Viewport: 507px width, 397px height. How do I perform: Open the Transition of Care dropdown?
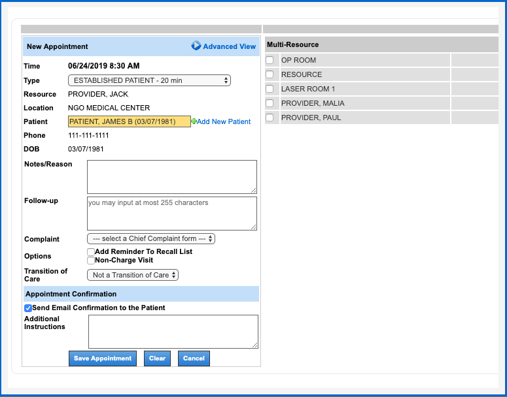(x=133, y=275)
